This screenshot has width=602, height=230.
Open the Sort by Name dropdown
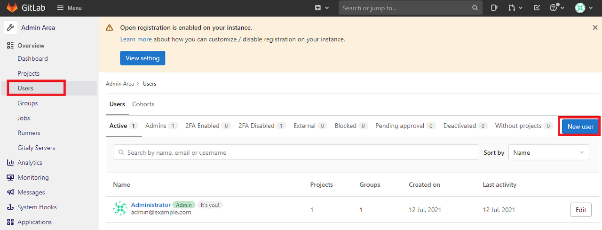pos(549,152)
